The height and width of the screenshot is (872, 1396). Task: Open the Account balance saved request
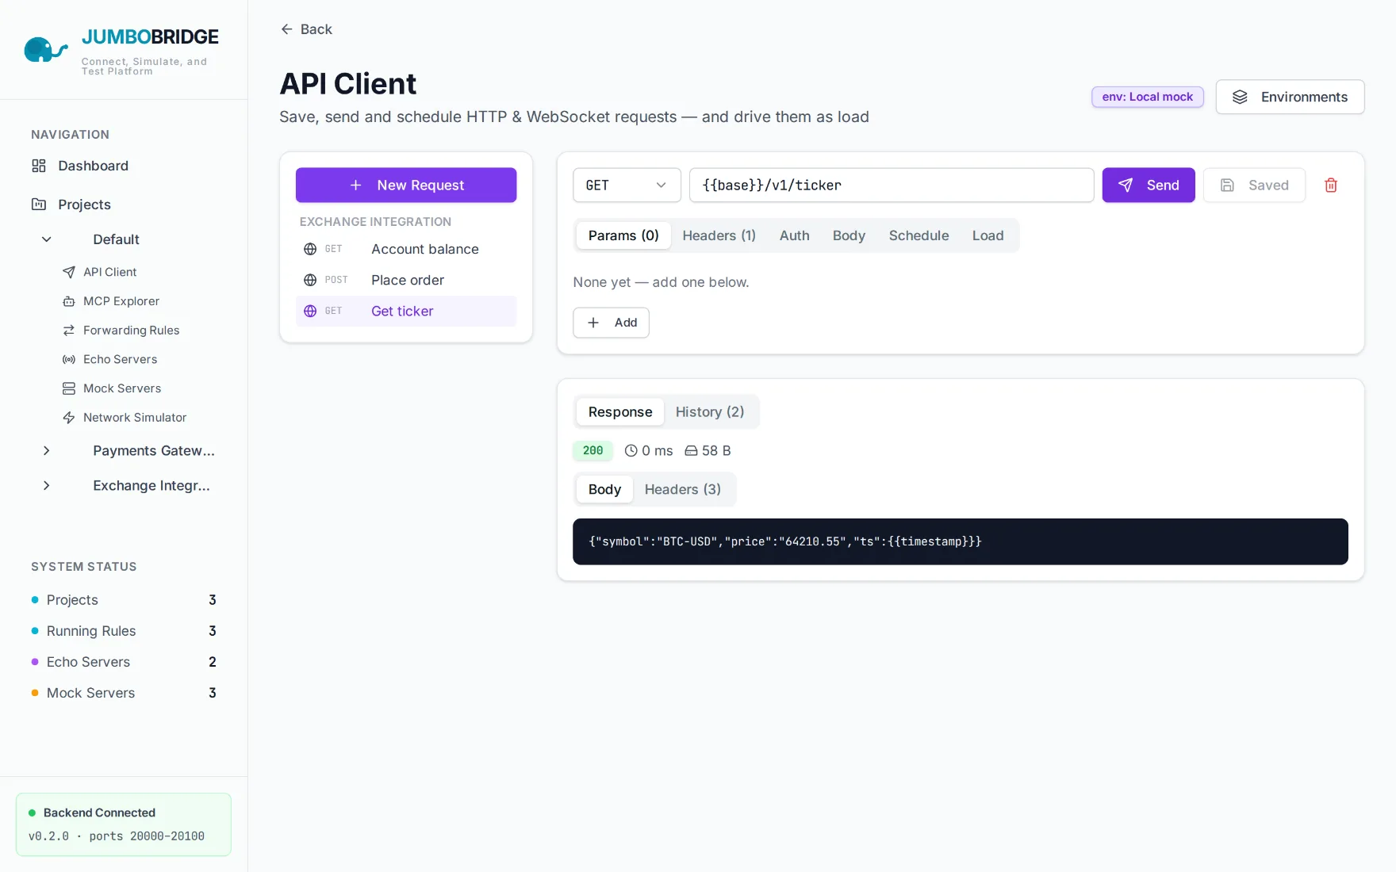[406, 249]
